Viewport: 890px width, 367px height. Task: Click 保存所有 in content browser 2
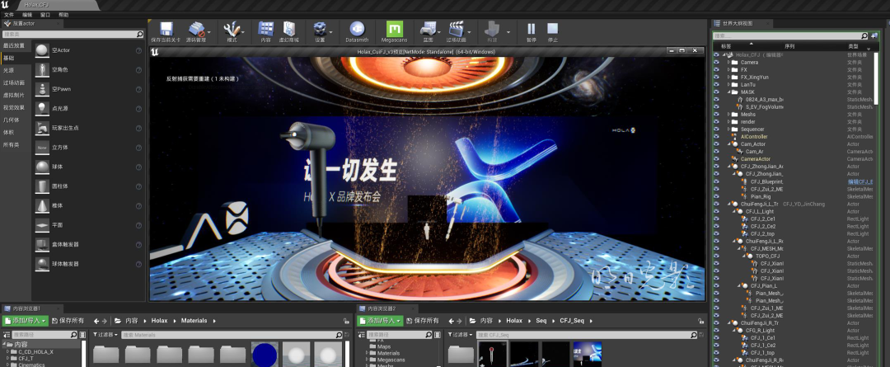[422, 321]
